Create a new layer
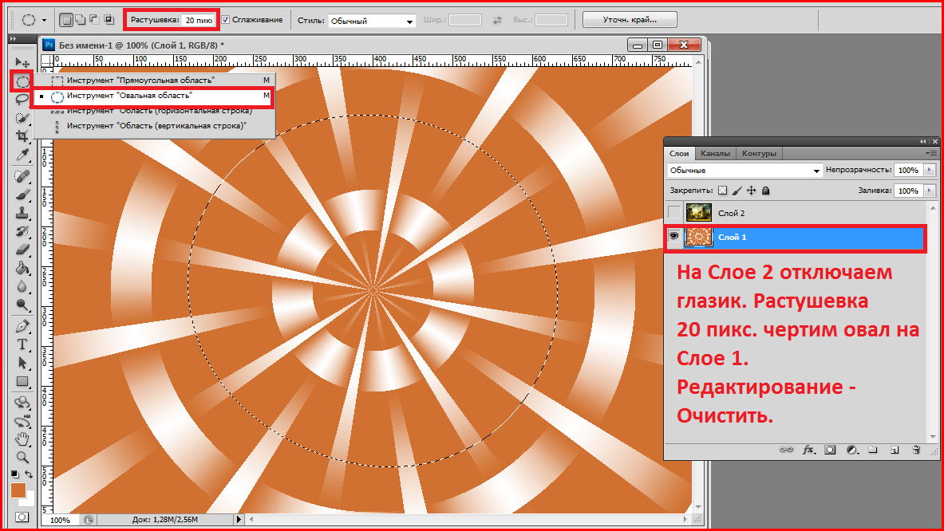 (x=895, y=450)
